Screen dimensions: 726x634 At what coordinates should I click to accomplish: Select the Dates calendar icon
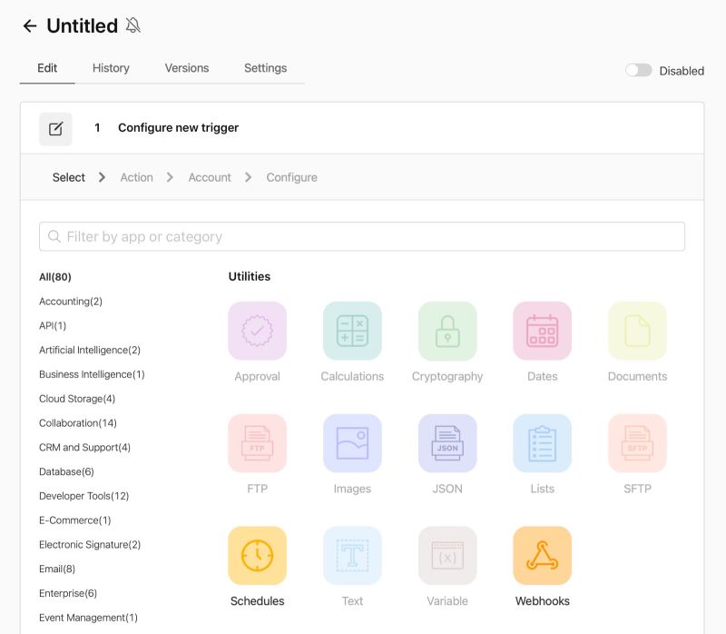pos(542,331)
